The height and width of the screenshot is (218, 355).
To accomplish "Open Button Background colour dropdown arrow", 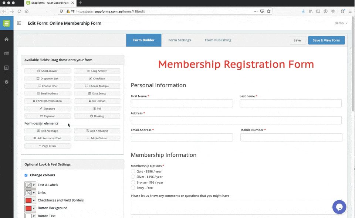I will [34, 208].
